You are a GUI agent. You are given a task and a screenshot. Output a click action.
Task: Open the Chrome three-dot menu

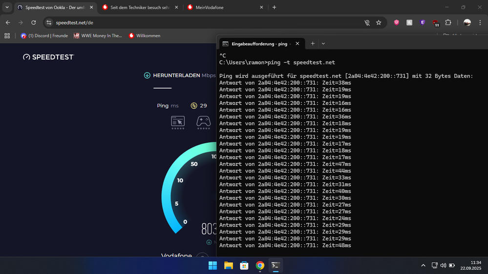480,22
